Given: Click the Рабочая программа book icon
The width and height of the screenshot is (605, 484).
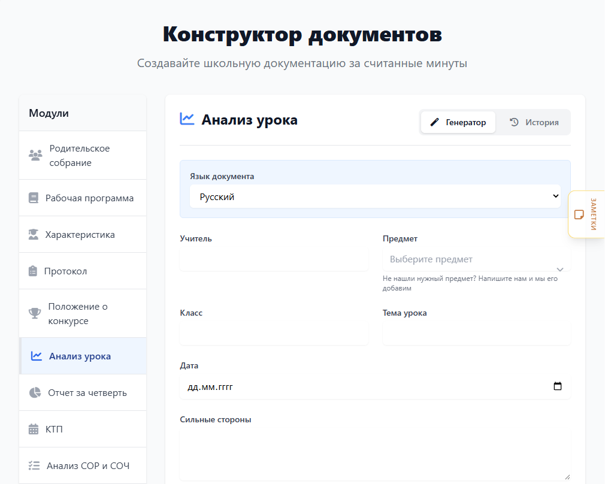Looking at the screenshot, I should [x=34, y=198].
